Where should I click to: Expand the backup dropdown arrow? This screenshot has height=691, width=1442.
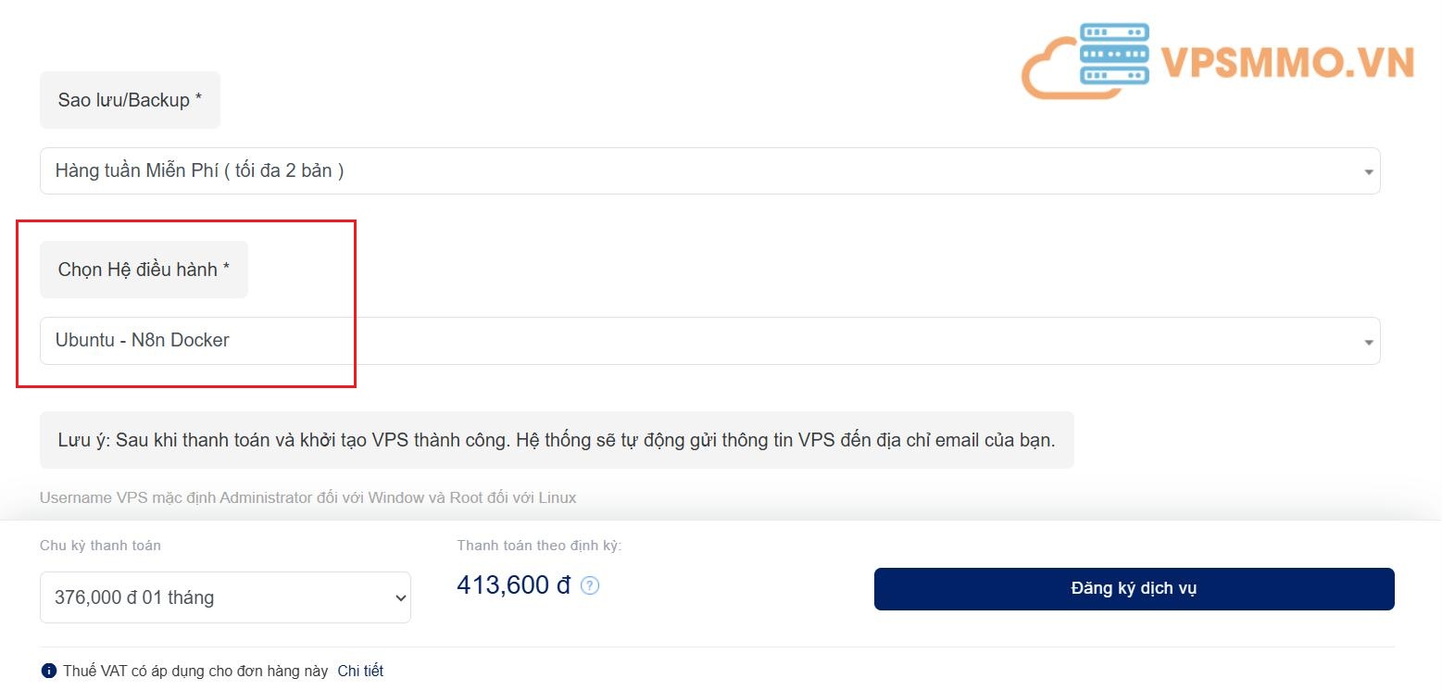[x=1369, y=172]
